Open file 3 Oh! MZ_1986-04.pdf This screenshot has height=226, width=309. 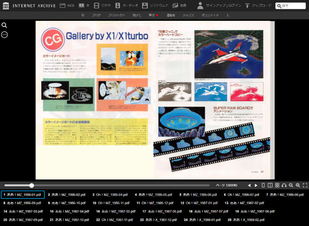coord(110,195)
